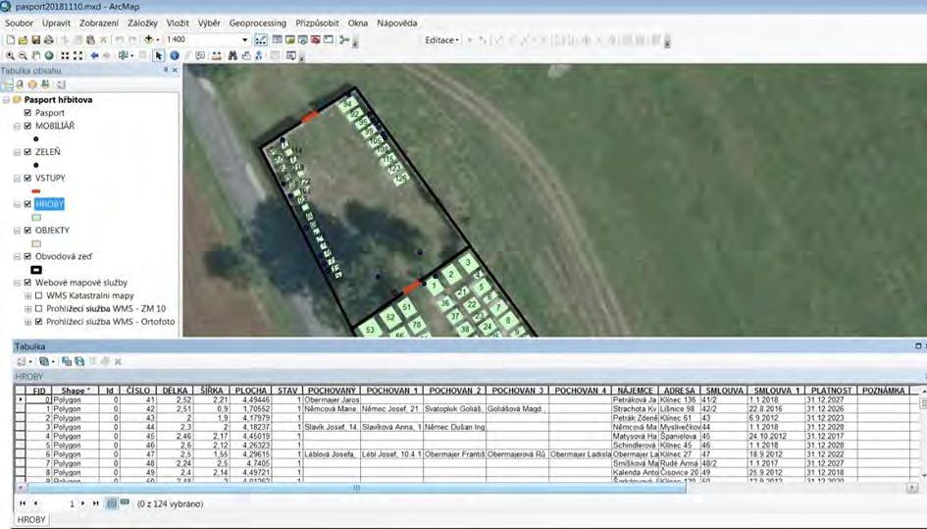The height and width of the screenshot is (529, 927).
Task: Open the Python window icon
Action: coord(329,39)
